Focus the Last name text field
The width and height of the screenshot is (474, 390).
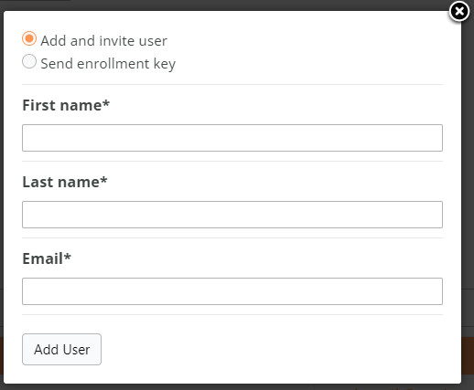coord(232,215)
